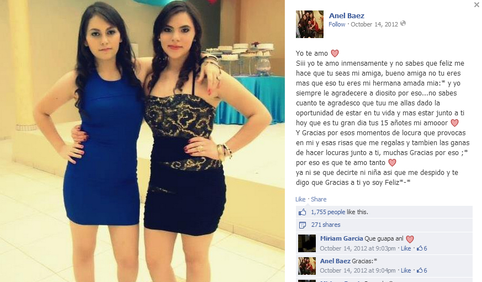Open the 271 shares list
Viewport: 482px width, 282px height.
point(326,225)
